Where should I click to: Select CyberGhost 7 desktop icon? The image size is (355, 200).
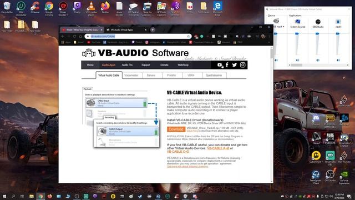[x=316, y=157]
